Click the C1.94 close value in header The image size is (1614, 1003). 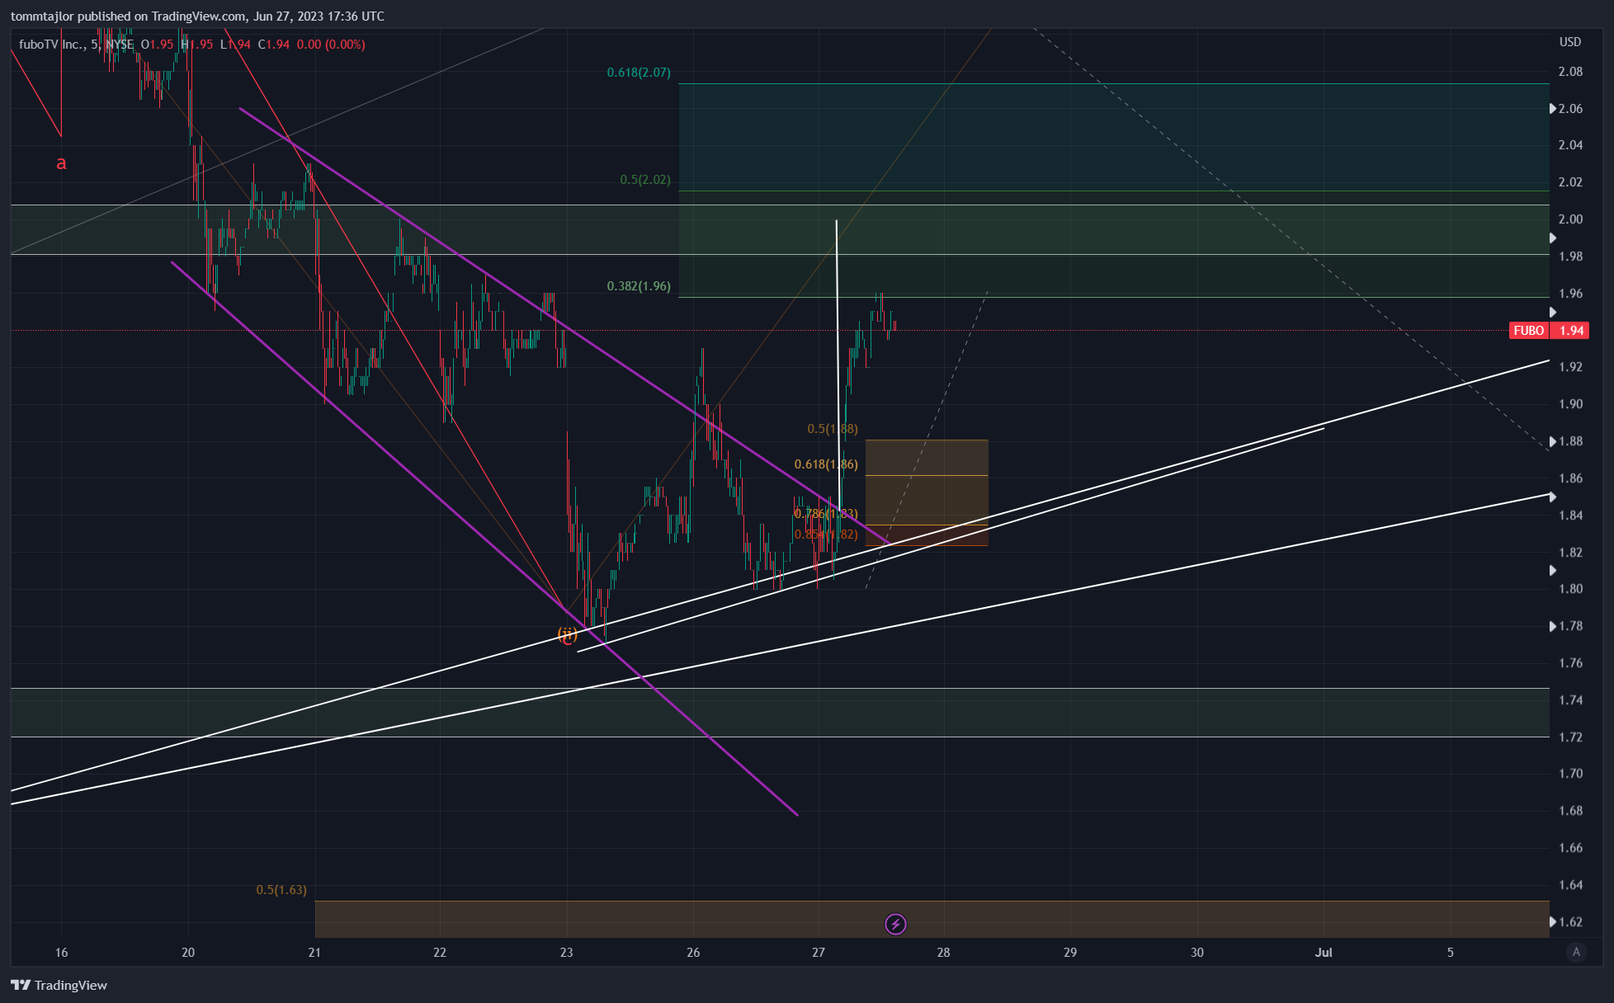coord(274,45)
